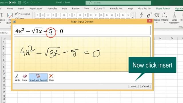
Task: Click the Save icon in title bar
Action: pyautogui.click(x=20, y=3)
